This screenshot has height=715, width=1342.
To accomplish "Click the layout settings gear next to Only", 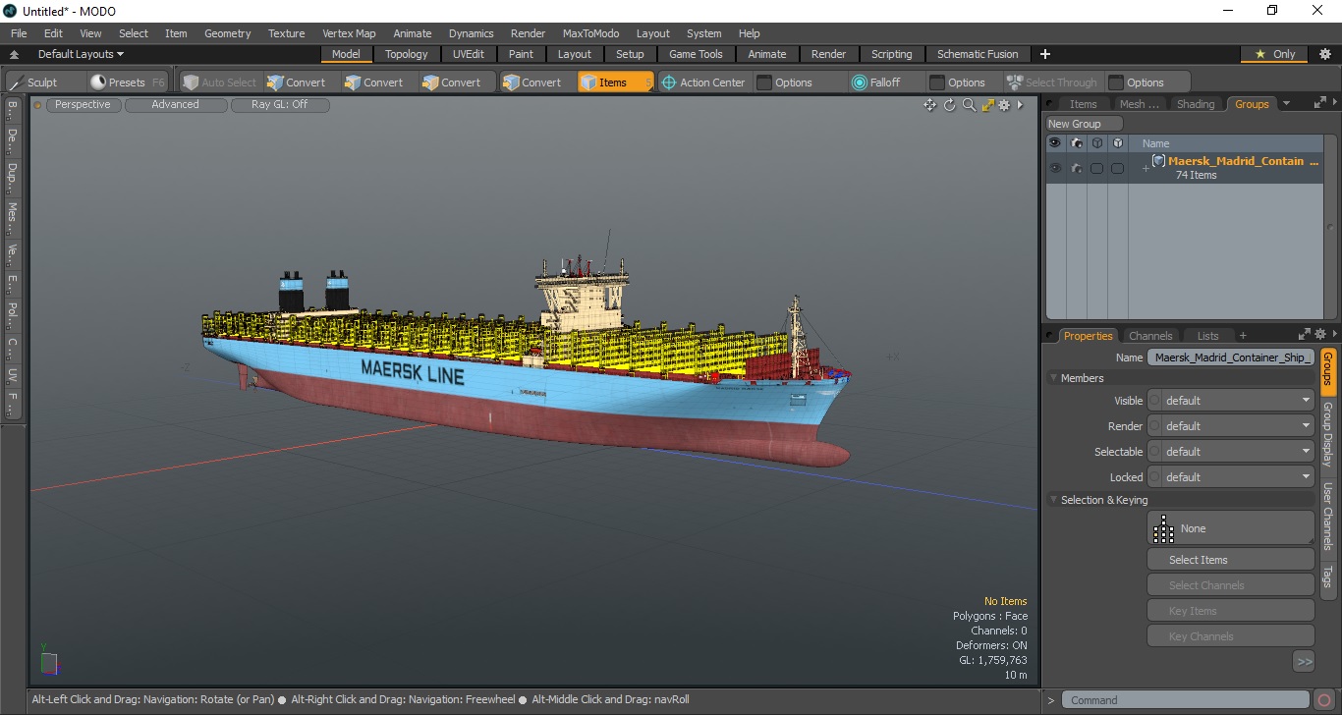I will point(1324,54).
